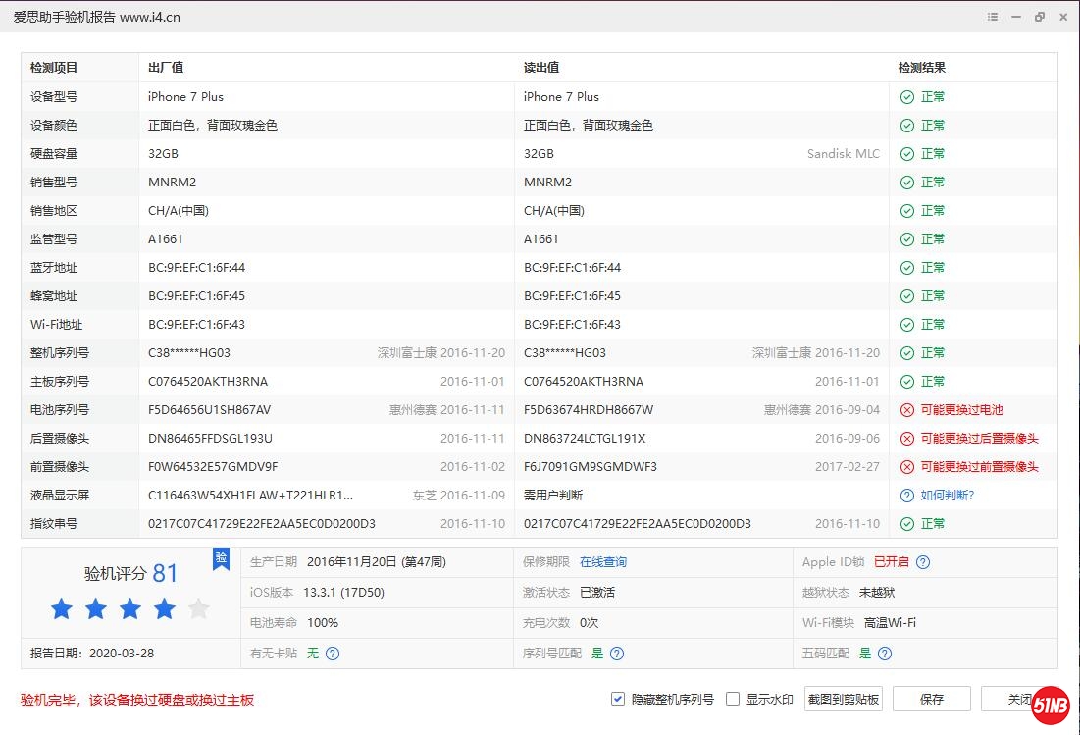This screenshot has height=735, width=1080.
Task: Click the 读出值 column header
Action: click(541, 68)
